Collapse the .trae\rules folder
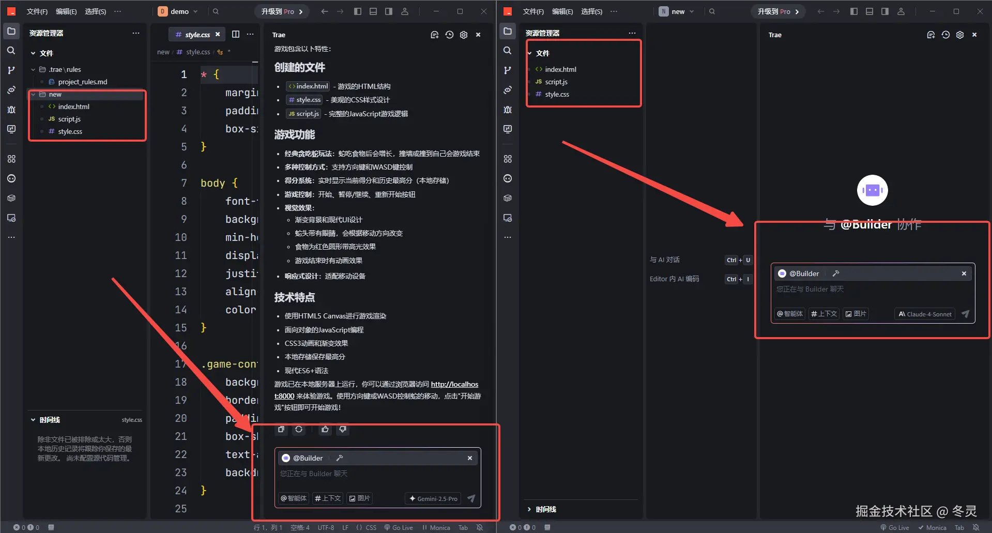This screenshot has height=533, width=992. click(33, 69)
